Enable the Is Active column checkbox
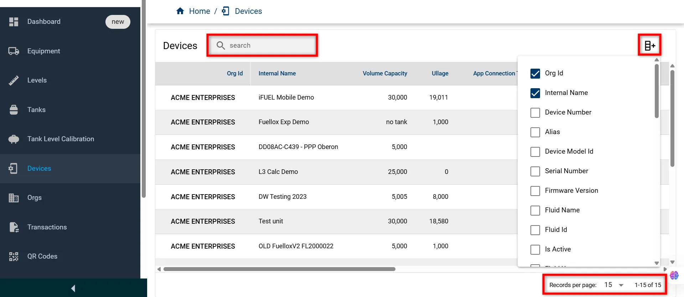 point(535,249)
